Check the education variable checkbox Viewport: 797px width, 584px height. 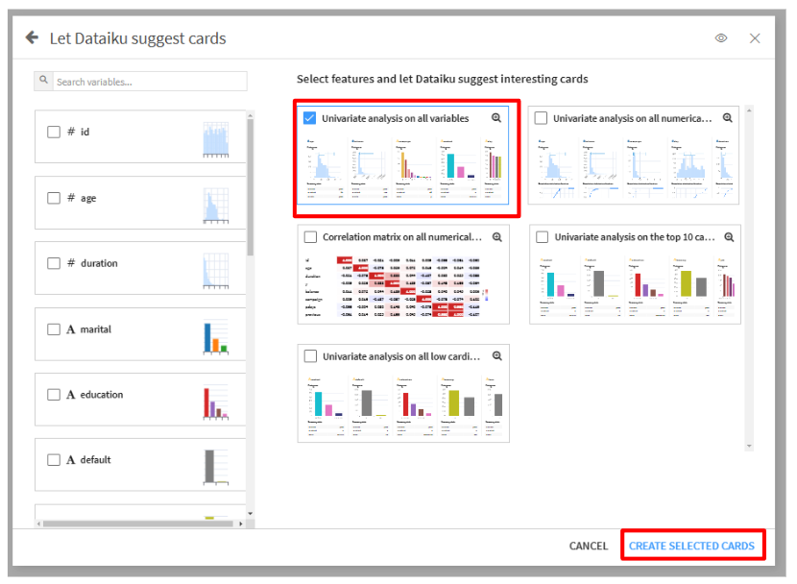54,395
